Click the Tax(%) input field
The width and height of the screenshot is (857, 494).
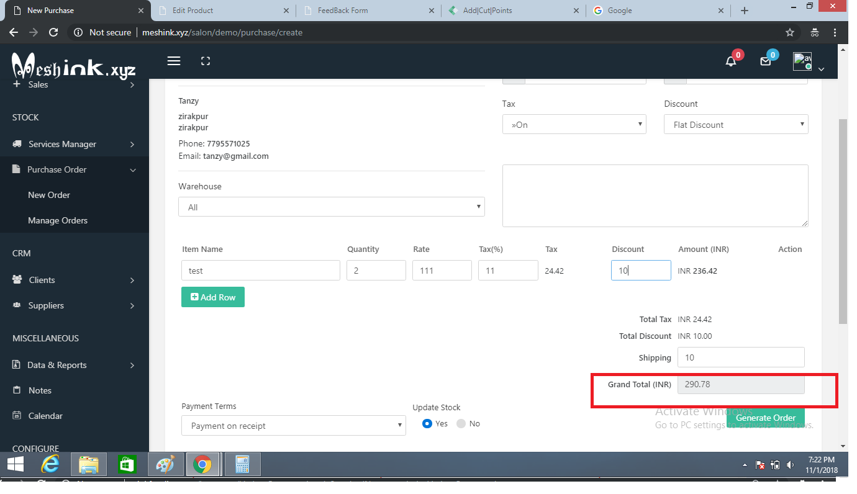(x=508, y=271)
